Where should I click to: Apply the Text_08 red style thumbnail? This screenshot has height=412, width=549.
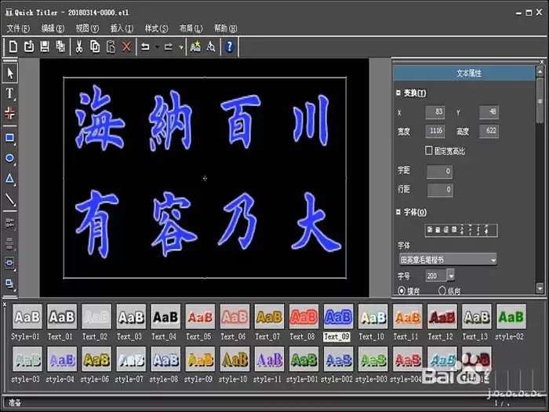pos(304,317)
